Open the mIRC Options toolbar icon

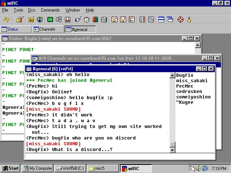pos(20,19)
